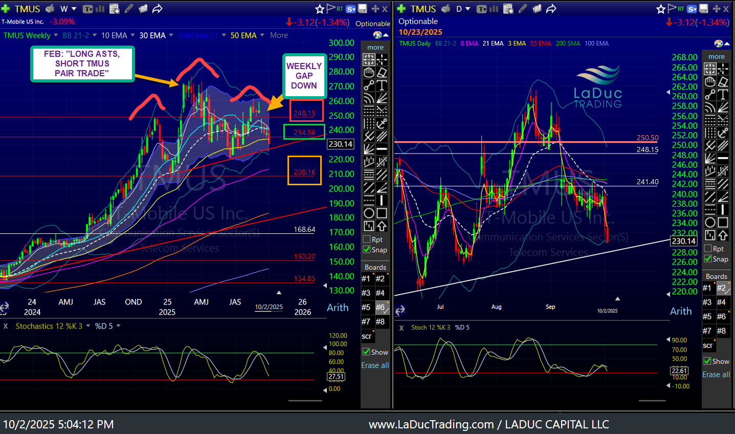Viewport: 735px width, 434px height.
Task: Select the hand pan tool in daily toolbar
Action: [x=710, y=81]
